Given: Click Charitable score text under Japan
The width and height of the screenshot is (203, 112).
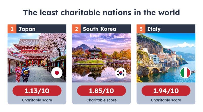Looking at the screenshot, I should tap(37, 100).
